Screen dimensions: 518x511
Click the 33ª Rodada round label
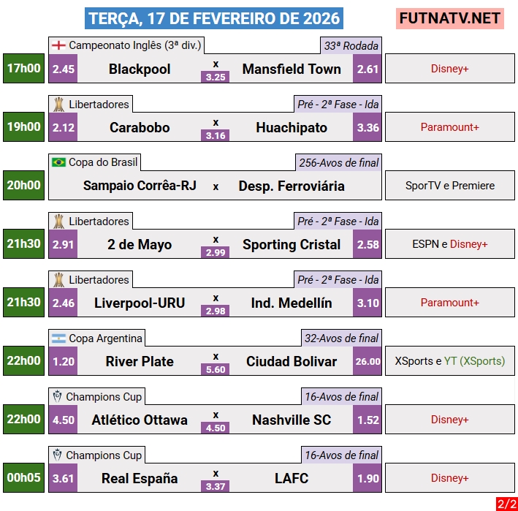click(351, 46)
